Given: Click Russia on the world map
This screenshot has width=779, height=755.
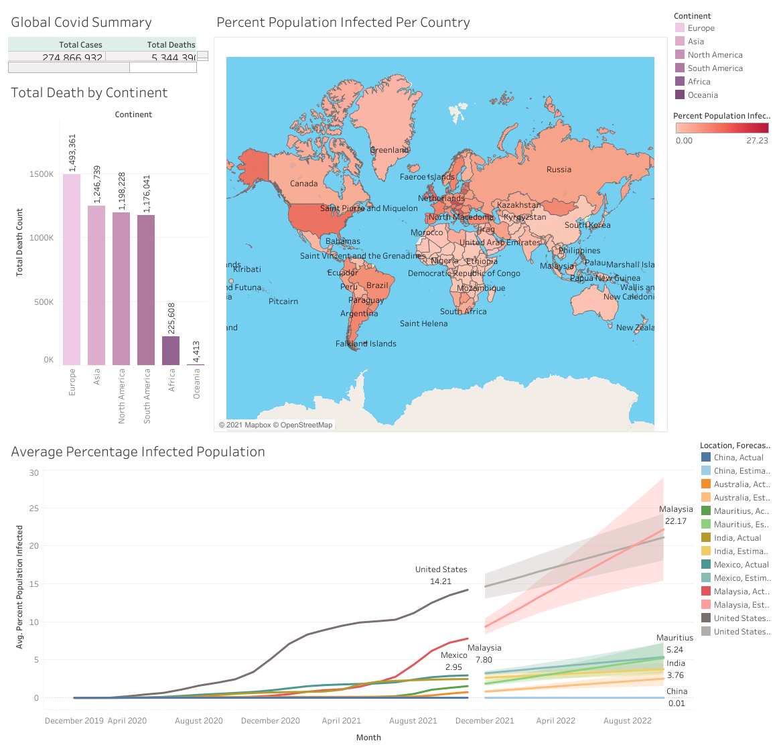Looking at the screenshot, I should tap(559, 169).
